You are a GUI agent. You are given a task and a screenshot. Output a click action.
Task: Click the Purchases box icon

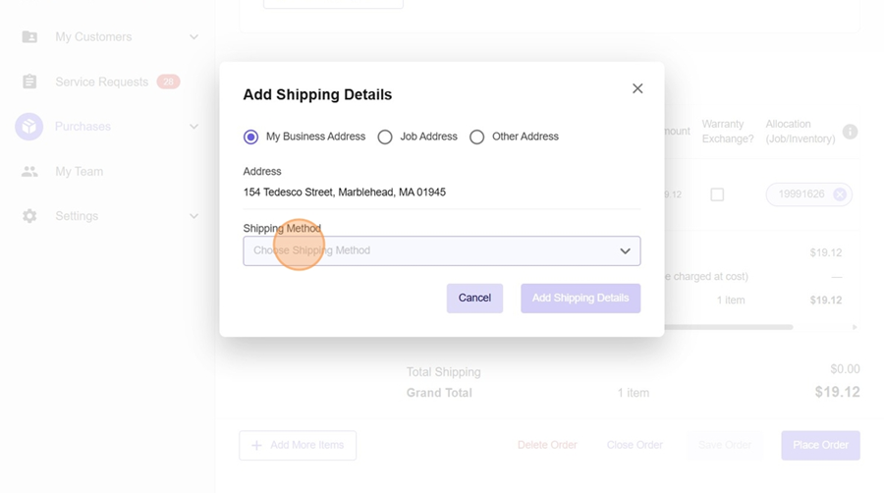pos(29,127)
